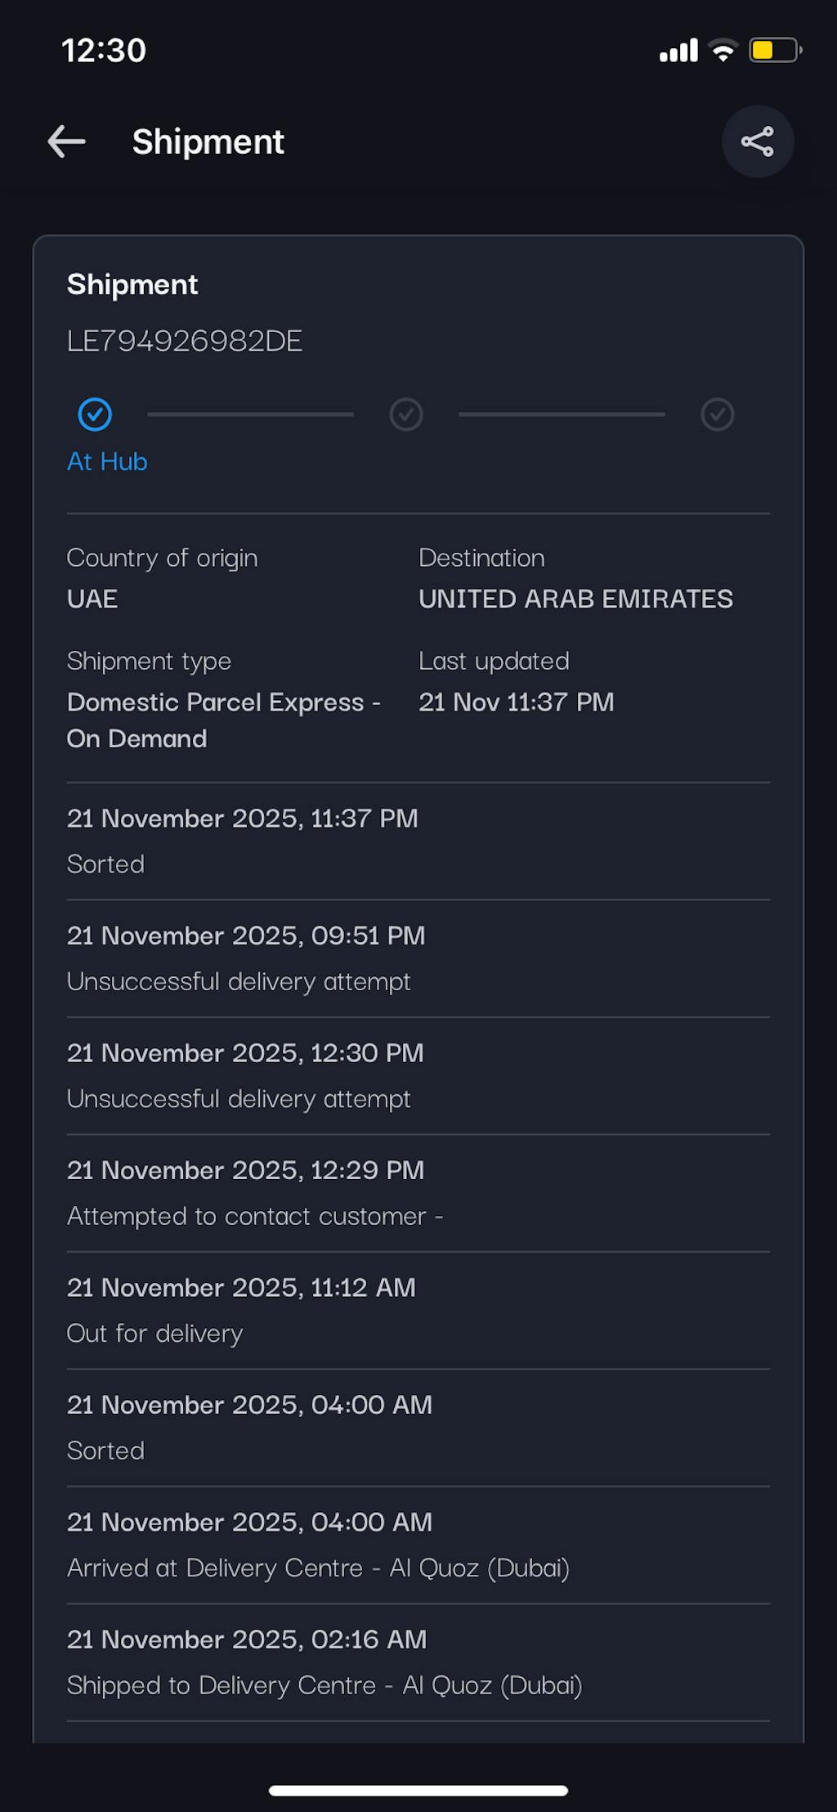Tap the 11:37 PM Sorted event
The width and height of the screenshot is (837, 1812).
tap(242, 841)
